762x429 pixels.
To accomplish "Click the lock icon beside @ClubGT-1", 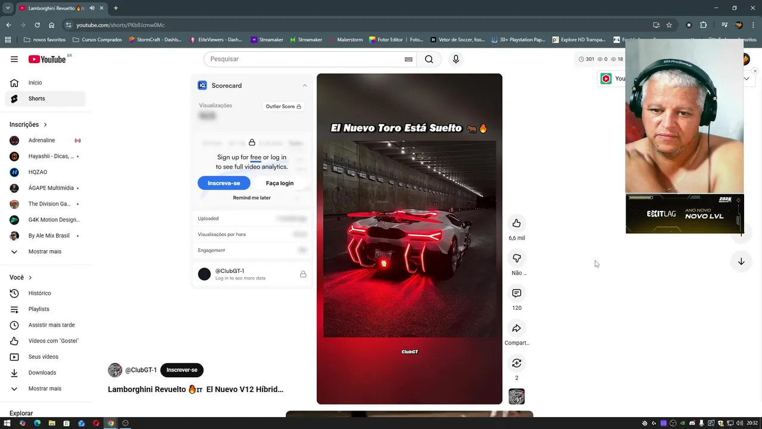I will [303, 274].
